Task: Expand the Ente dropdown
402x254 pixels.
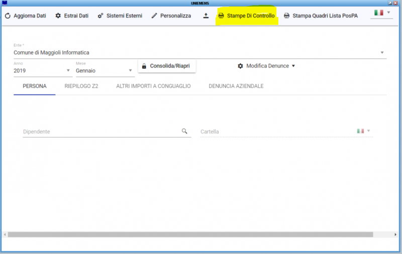Action: tap(382, 53)
